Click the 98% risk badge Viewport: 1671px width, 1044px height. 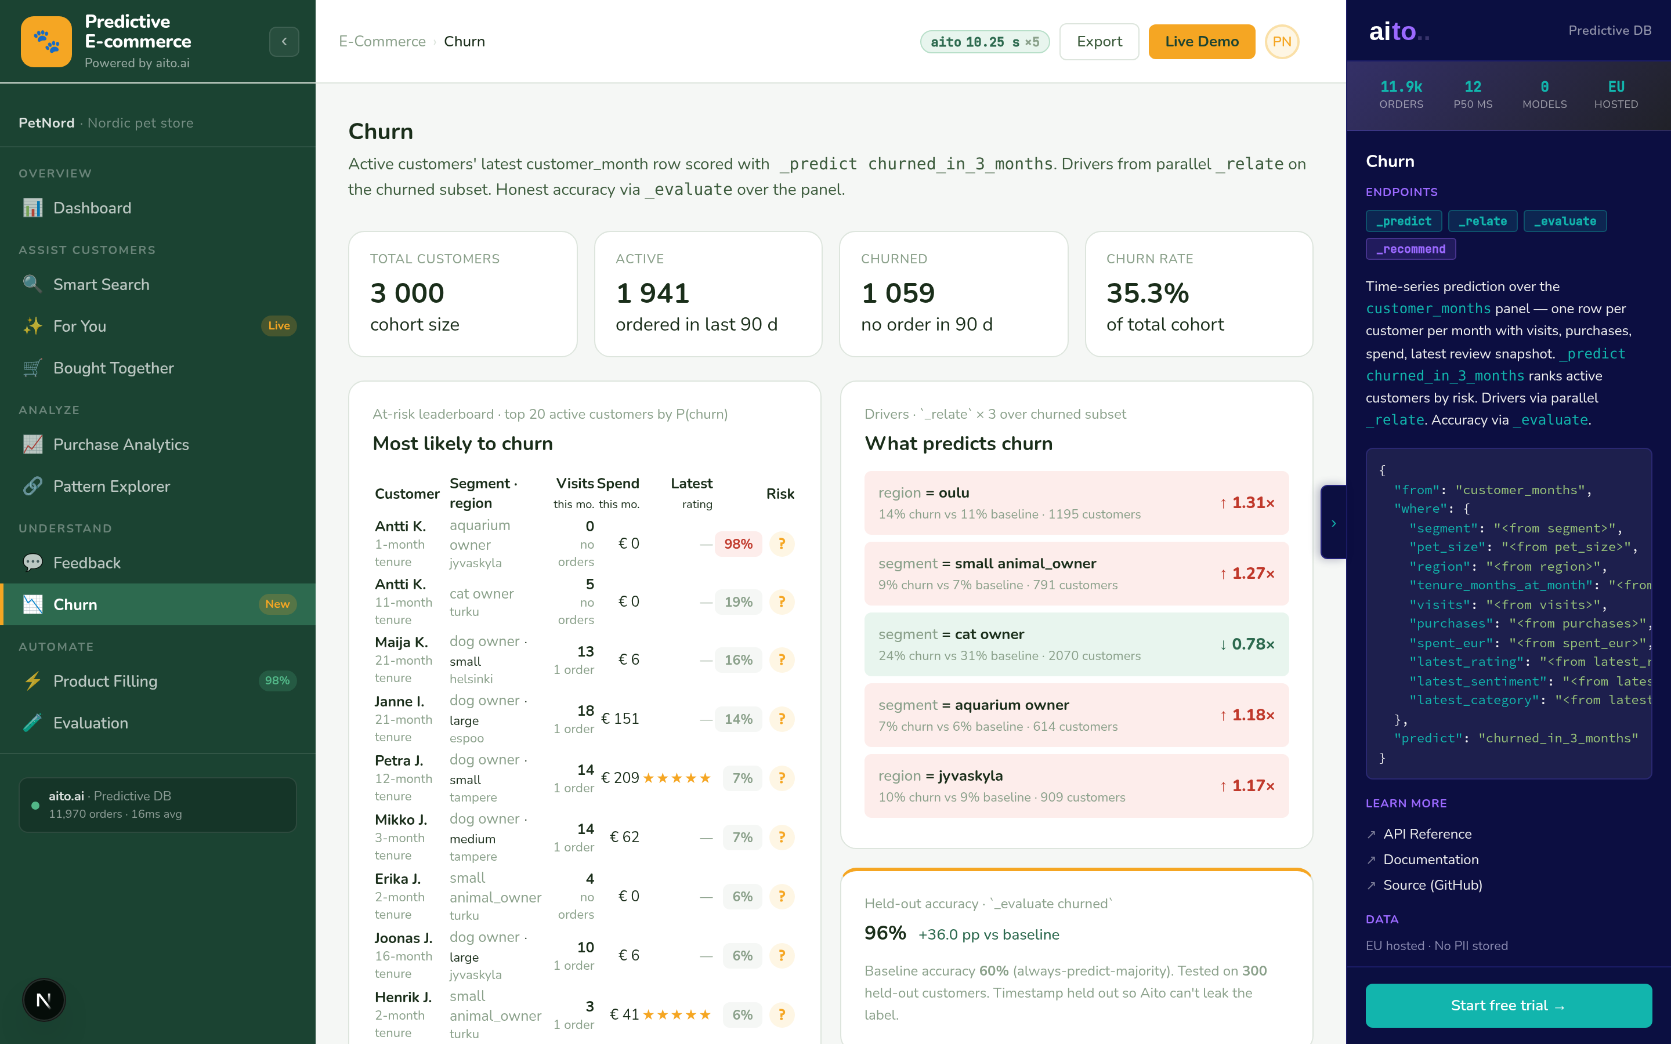click(738, 543)
